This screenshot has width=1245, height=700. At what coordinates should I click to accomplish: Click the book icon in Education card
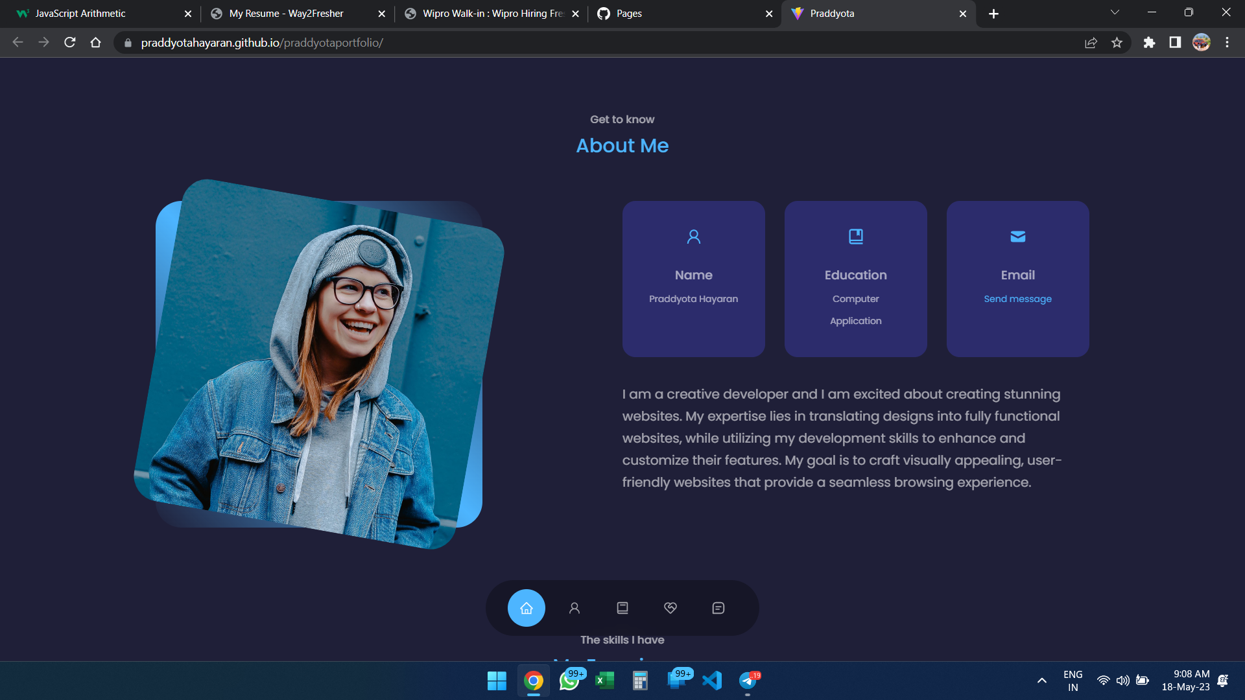[x=856, y=237]
